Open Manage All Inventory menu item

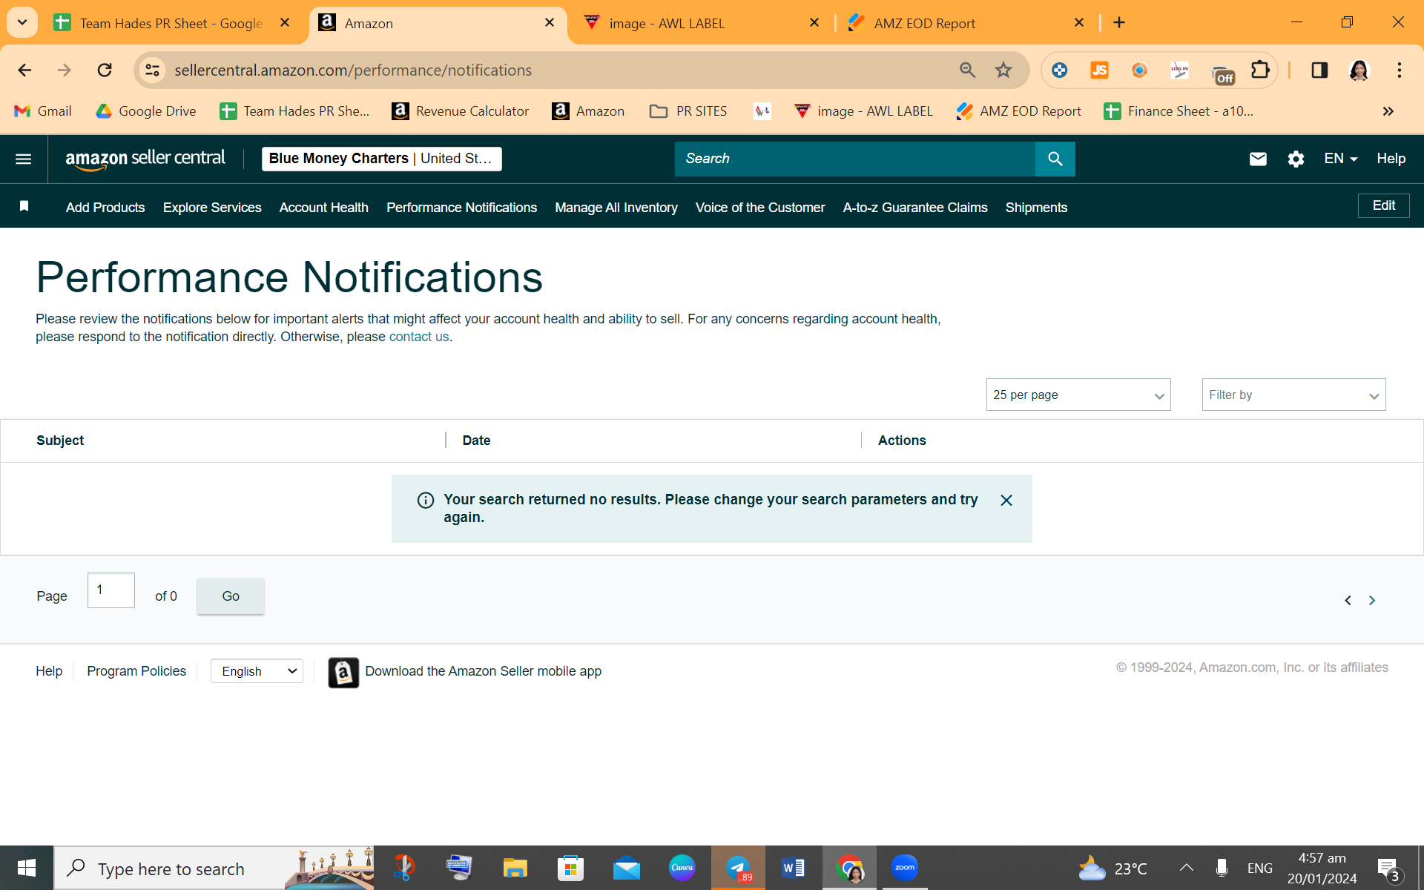click(x=616, y=208)
